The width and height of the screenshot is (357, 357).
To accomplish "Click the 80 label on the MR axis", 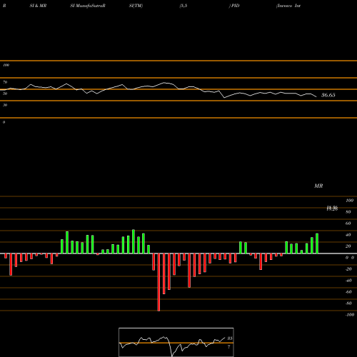I will tap(348, 212).
